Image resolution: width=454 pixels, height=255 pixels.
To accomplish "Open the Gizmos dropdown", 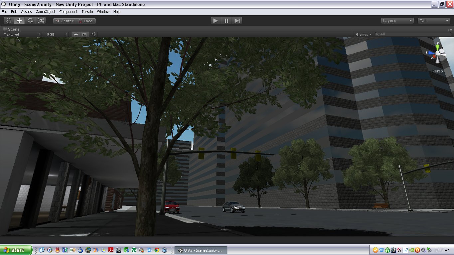I will 363,34.
